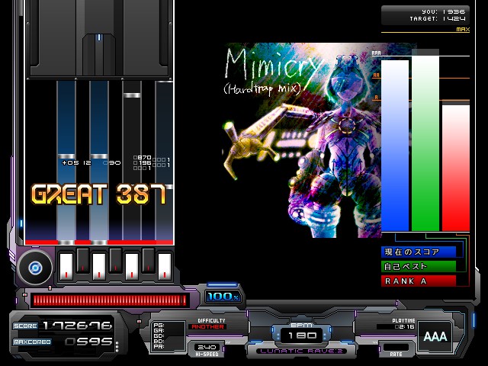
Task: Click the first white key beside turntable
Action: pos(66,266)
